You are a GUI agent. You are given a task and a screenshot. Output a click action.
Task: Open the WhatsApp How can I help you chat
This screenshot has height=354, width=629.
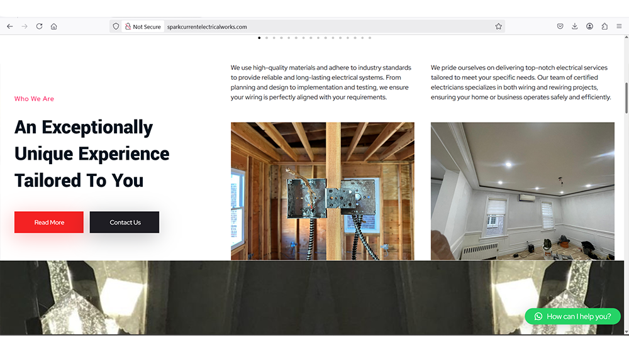(x=572, y=316)
